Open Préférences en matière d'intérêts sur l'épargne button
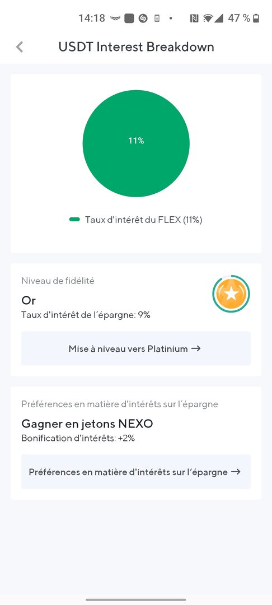The width and height of the screenshot is (272, 605). point(136,472)
